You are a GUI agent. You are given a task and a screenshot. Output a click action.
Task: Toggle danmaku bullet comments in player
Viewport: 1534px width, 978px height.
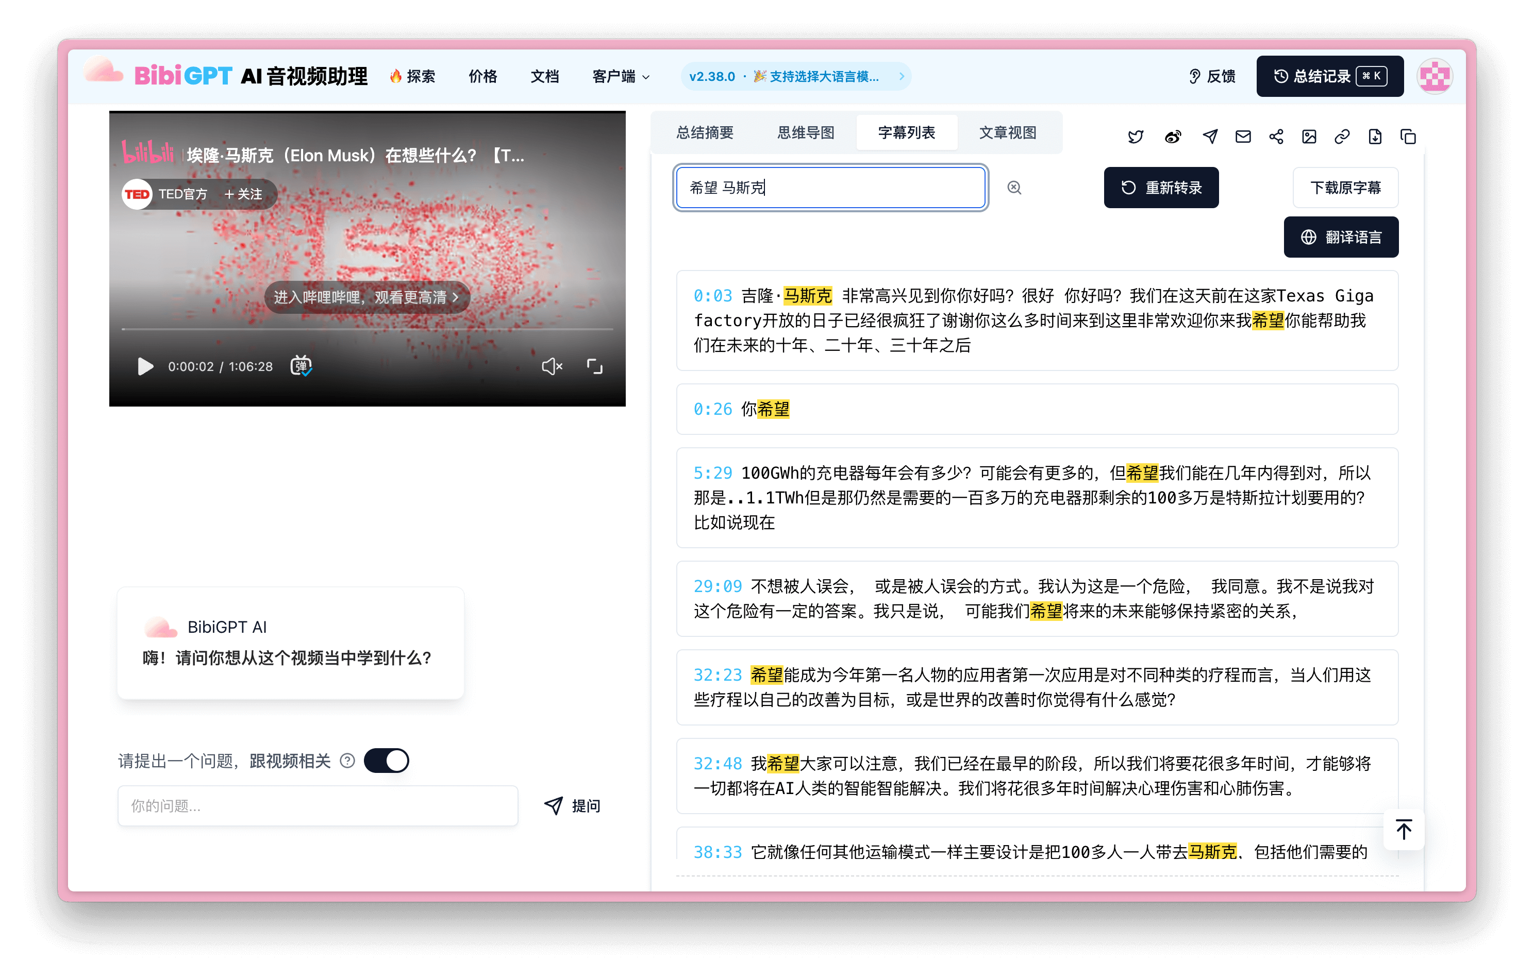pos(301,366)
